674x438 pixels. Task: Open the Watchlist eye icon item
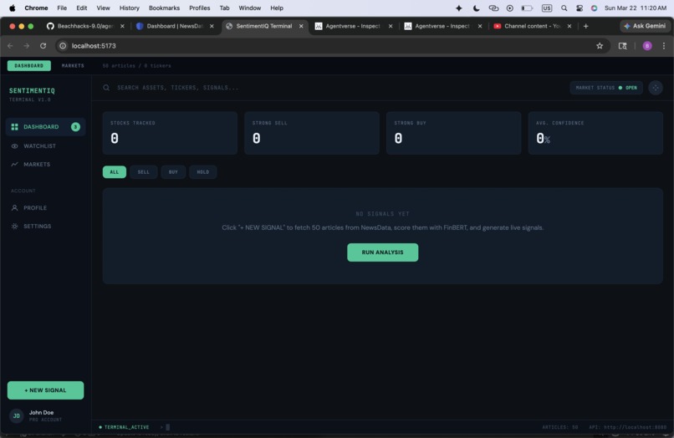pos(14,146)
